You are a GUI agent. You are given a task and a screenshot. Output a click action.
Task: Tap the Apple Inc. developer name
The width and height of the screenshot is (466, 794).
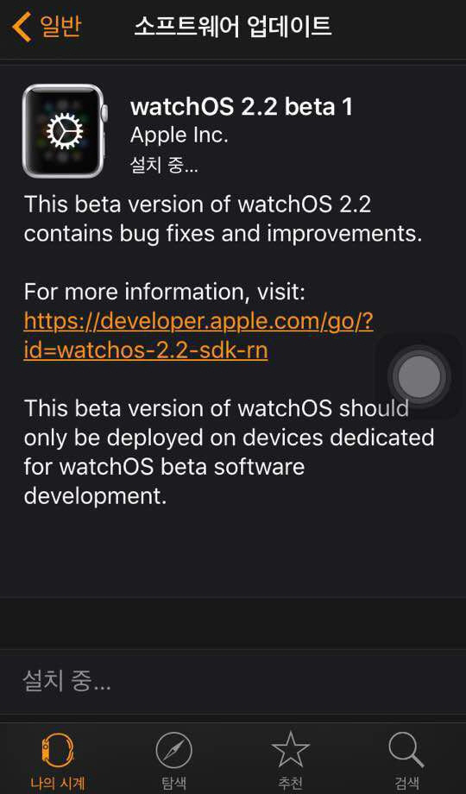179,135
